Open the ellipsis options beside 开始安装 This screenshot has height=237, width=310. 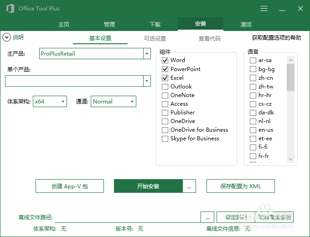189,186
